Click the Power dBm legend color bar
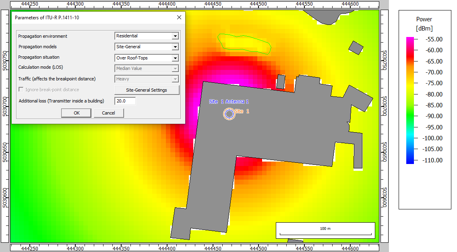Viewport: 457px width, 252px height. point(410,100)
